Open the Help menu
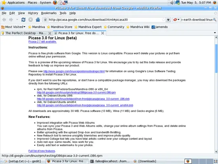This screenshot has width=218, height=164. tap(73, 13)
